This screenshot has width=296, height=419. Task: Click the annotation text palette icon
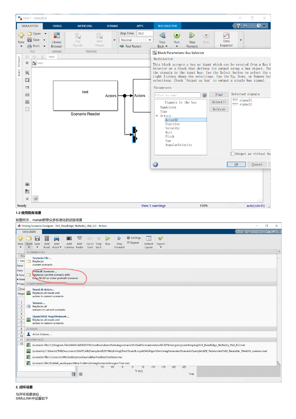tap(27, 95)
